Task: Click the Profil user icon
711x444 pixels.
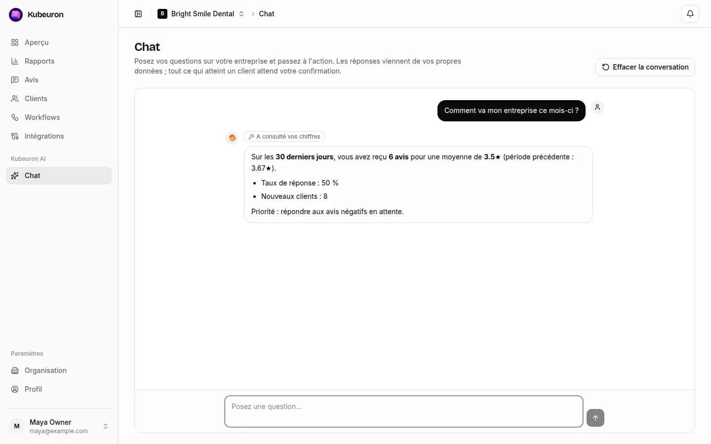Action: click(x=15, y=389)
